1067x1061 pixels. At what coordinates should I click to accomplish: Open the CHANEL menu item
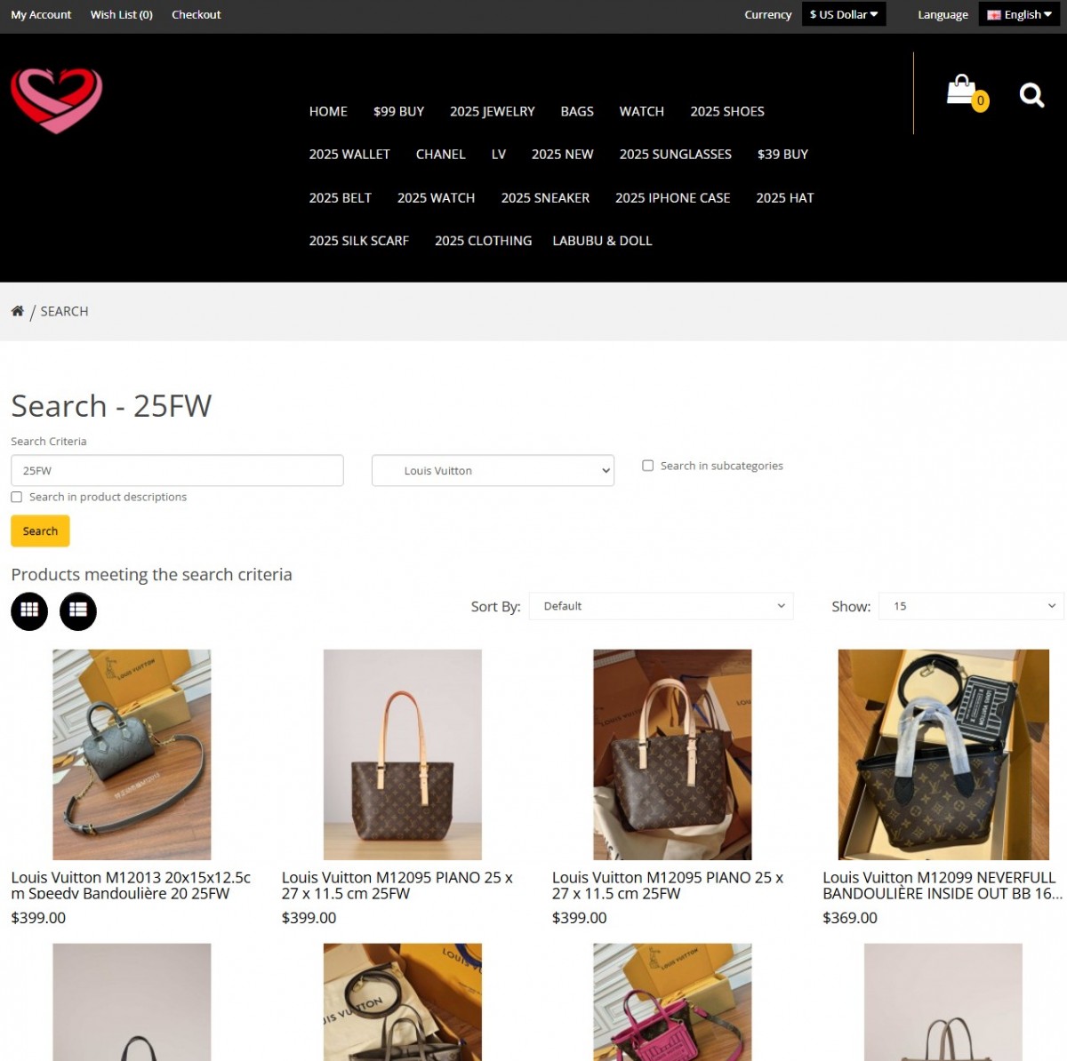[441, 154]
